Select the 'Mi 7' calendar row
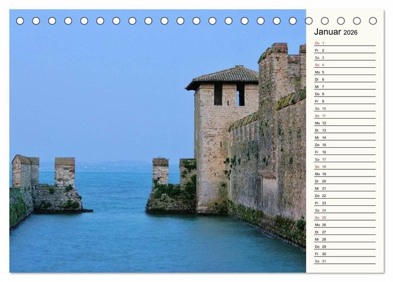393x282 pixels. pyautogui.click(x=345, y=87)
